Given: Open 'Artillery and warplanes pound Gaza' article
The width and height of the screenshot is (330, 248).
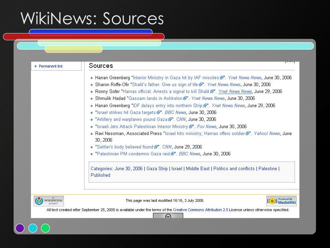Looking at the screenshot, I should pos(132,120).
